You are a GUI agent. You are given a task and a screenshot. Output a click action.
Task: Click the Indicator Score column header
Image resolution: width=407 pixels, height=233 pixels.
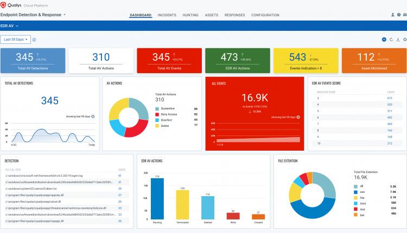click(326, 92)
